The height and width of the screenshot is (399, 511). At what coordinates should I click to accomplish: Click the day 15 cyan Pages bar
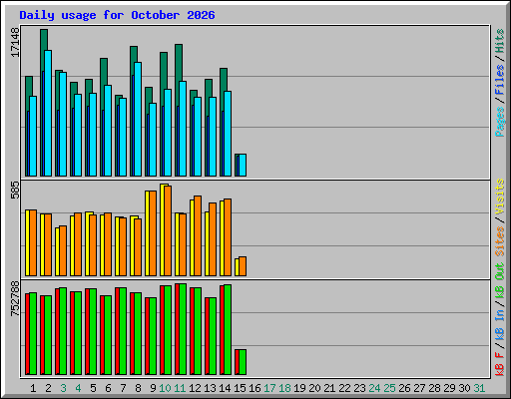243,165
